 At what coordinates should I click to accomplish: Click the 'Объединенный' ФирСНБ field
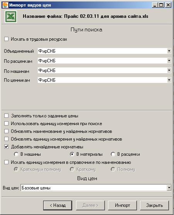[x=104, y=51]
